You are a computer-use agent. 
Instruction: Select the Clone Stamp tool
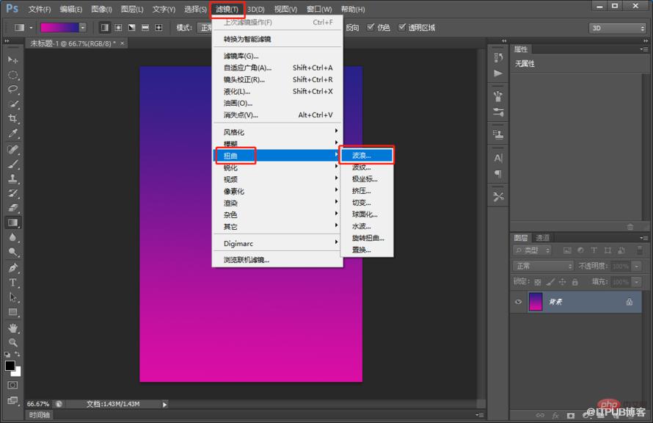click(13, 178)
